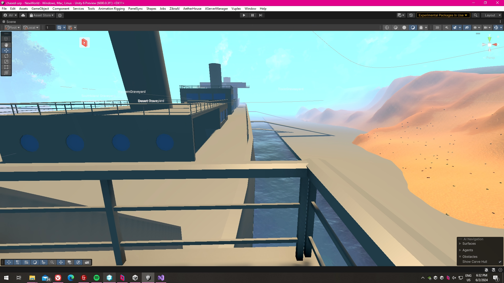Open the GameObject menu

[x=40, y=9]
